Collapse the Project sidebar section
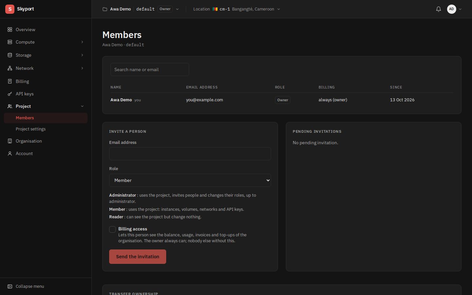 coord(46,106)
